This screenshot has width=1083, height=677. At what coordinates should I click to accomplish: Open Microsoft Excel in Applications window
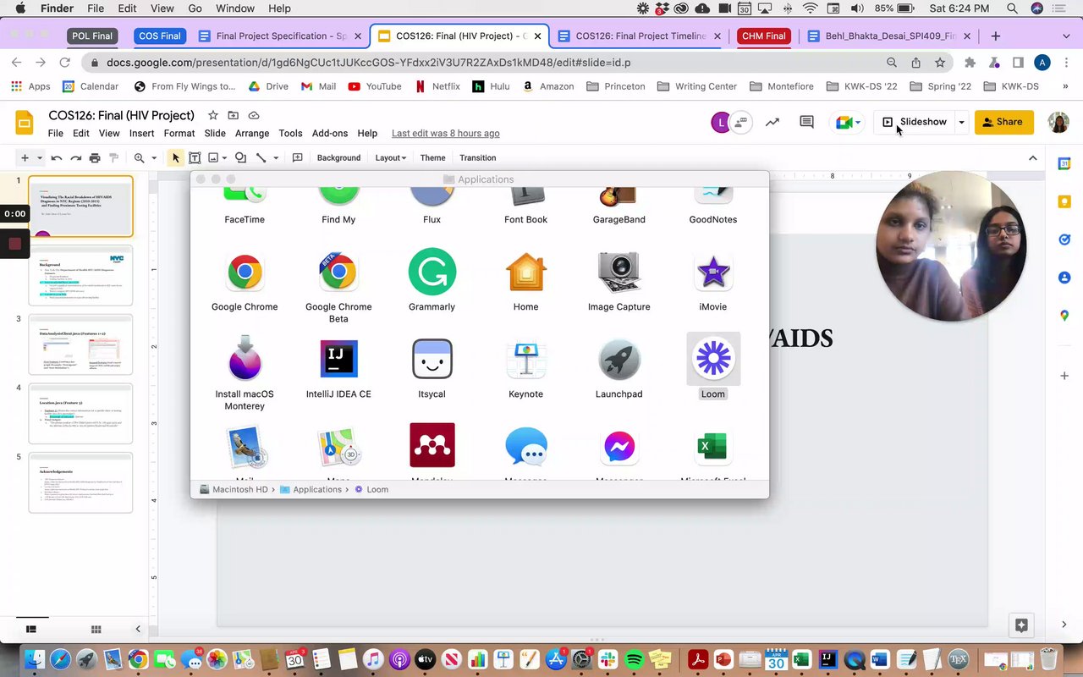(713, 446)
